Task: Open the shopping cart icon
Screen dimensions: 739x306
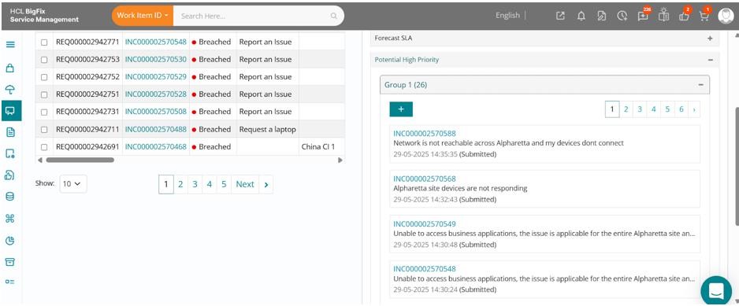Action: pyautogui.click(x=704, y=16)
